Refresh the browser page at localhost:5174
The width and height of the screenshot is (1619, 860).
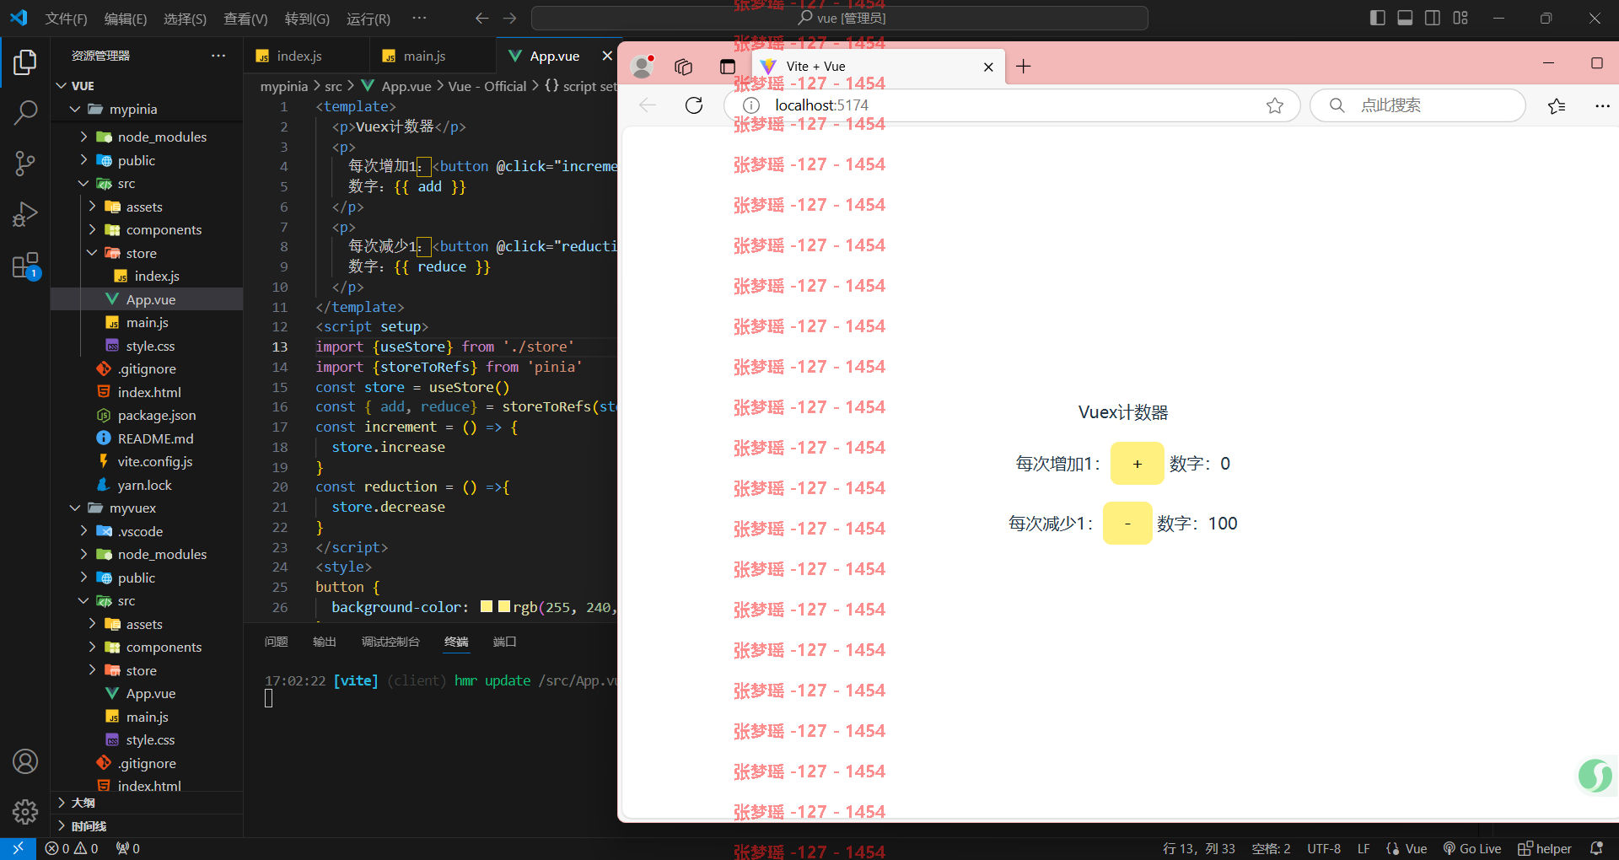[694, 105]
